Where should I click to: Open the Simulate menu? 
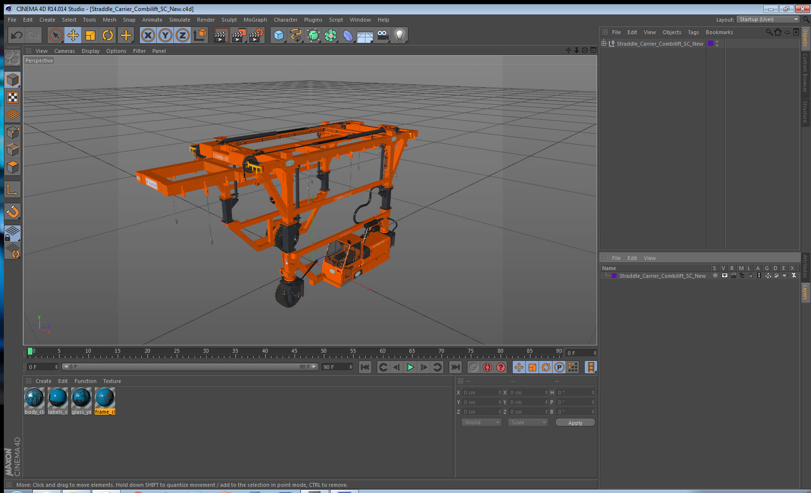(x=180, y=20)
